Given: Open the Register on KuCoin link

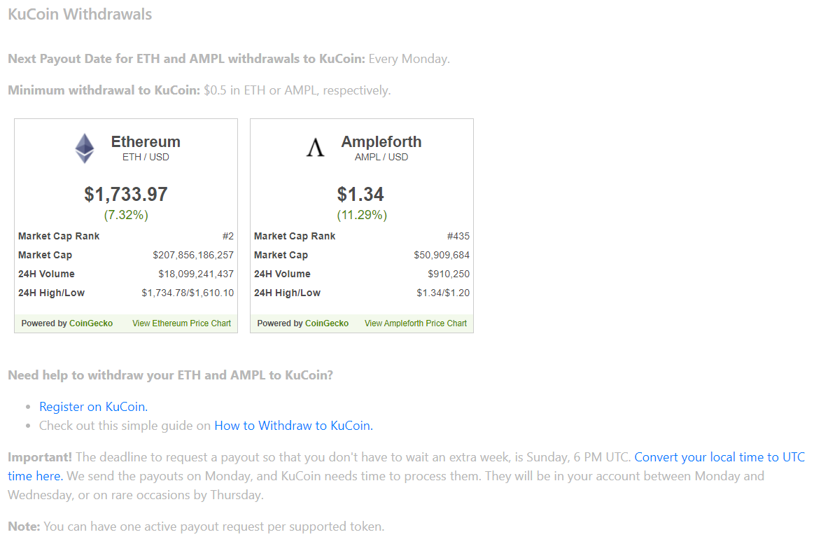Looking at the screenshot, I should click(x=93, y=407).
